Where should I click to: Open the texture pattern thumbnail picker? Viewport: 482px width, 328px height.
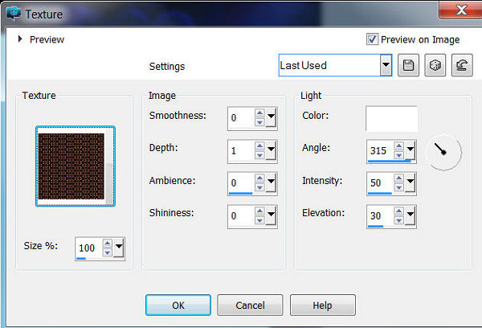(76, 166)
